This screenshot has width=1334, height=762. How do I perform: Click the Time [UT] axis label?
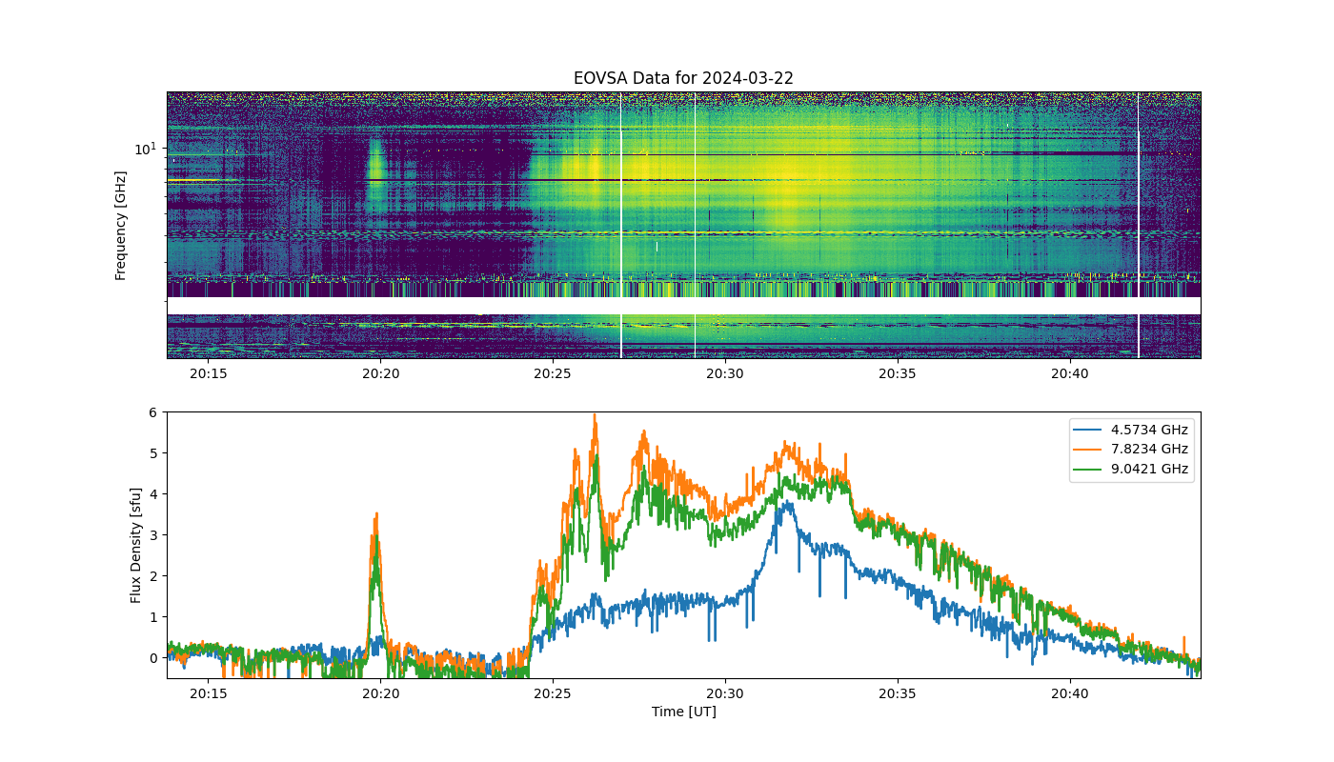click(683, 712)
